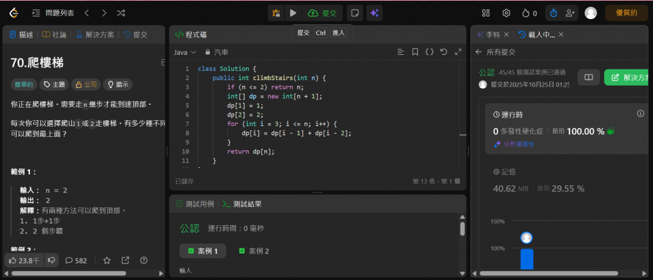Click the avatar marker above chart bar
The width and height of the screenshot is (653, 280).
point(526,238)
